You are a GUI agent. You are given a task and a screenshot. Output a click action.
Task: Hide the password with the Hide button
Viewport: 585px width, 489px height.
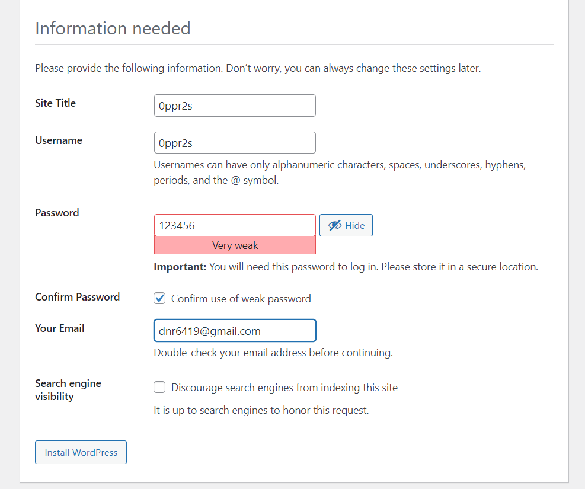(346, 225)
